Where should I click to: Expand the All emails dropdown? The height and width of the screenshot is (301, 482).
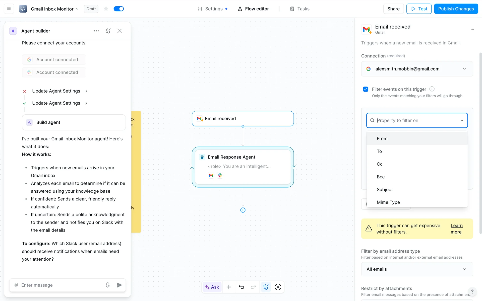[x=417, y=269]
